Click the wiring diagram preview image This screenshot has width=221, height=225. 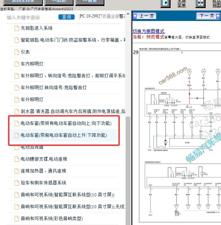click(177, 136)
